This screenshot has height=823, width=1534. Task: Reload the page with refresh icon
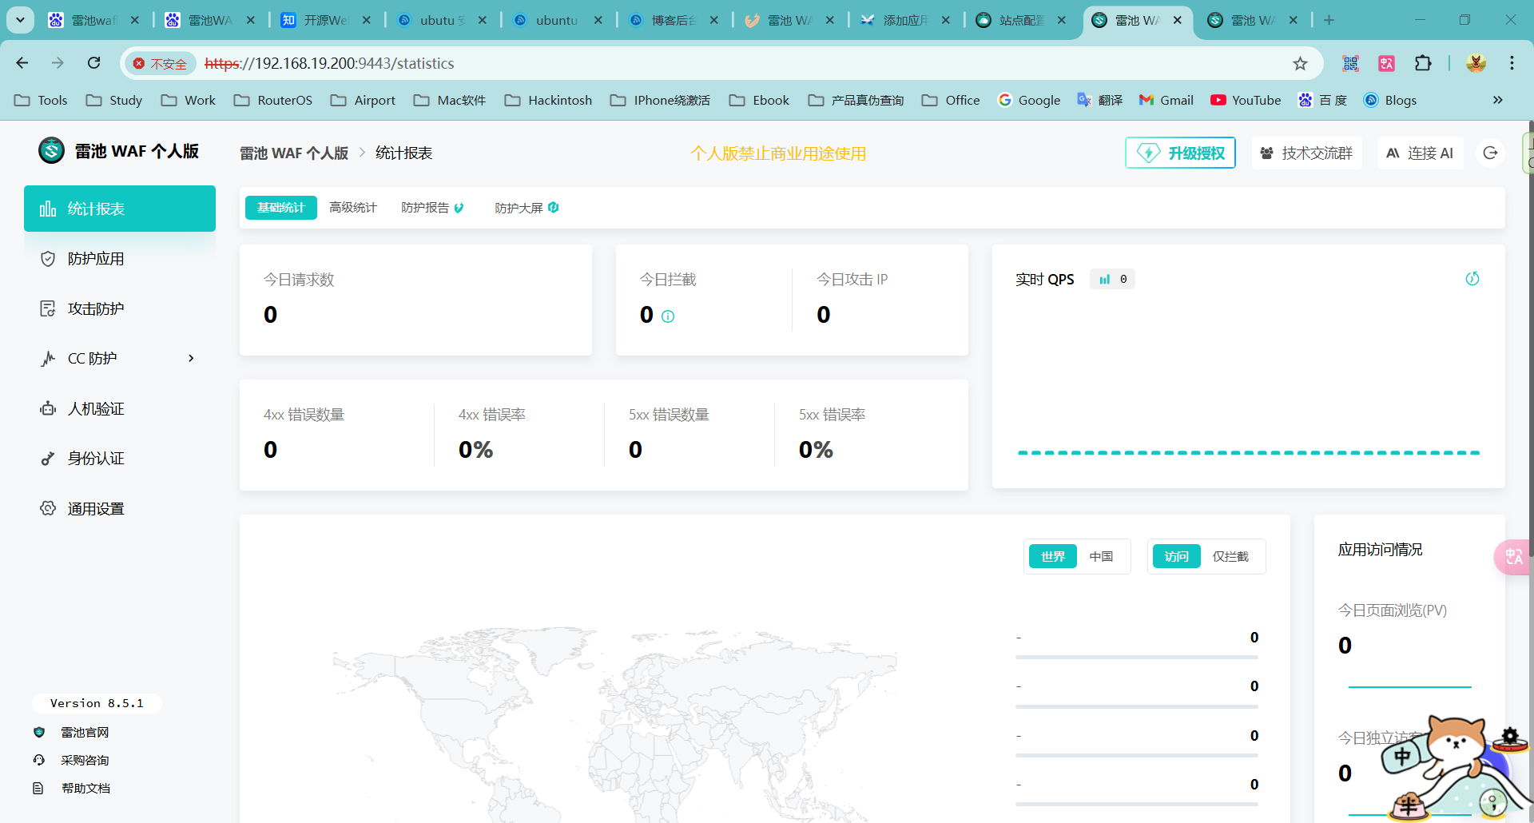pyautogui.click(x=94, y=63)
